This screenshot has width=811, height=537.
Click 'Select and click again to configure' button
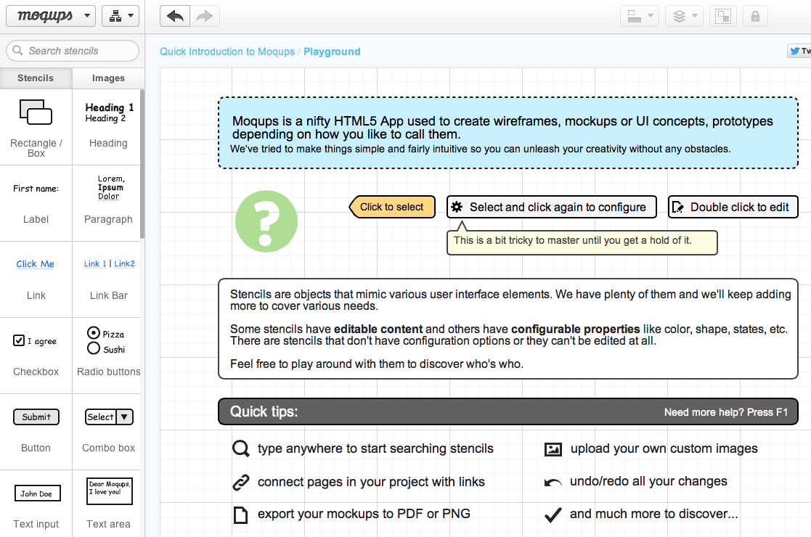[x=552, y=207]
